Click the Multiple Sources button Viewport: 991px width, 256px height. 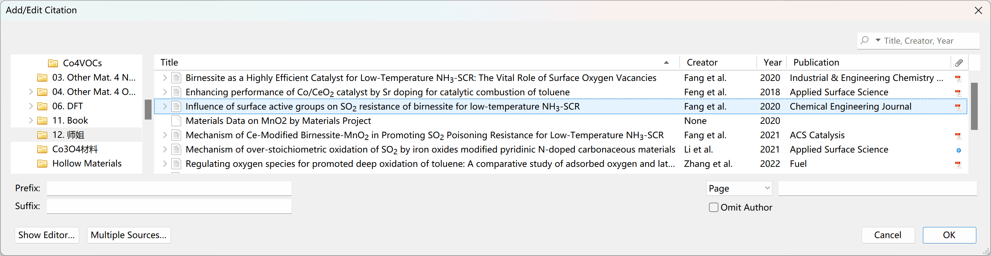(x=129, y=235)
